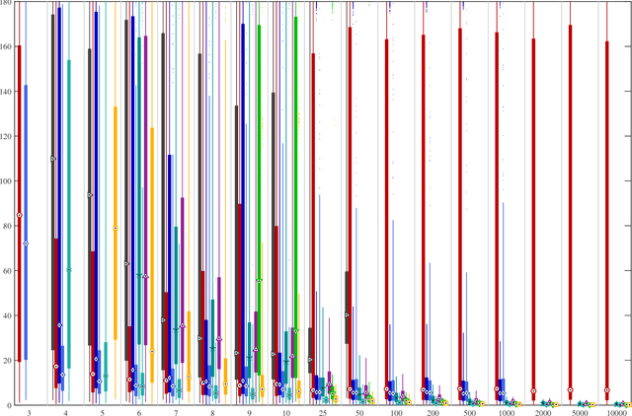Screen dimensions: 632x416
Task: Select the orange median marker near 80 in group 5
Action: [x=115, y=228]
